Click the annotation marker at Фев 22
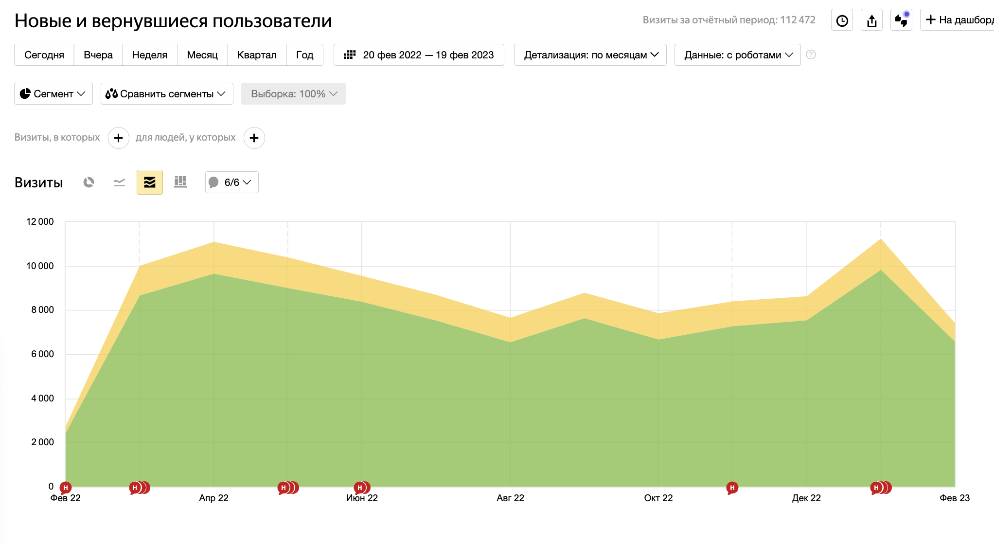The width and height of the screenshot is (994, 545). coord(66,488)
